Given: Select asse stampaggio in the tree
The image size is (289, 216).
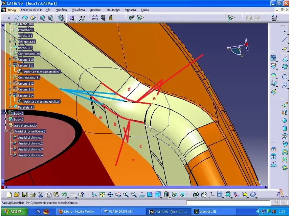Looking at the screenshot, I should point(25,125).
